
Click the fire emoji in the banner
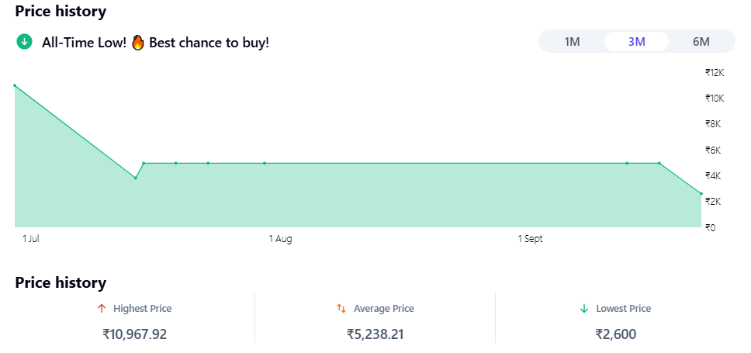click(137, 42)
